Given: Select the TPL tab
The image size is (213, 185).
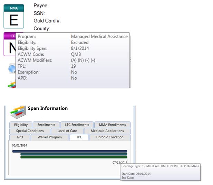Looking at the screenshot, I should click(79, 137).
